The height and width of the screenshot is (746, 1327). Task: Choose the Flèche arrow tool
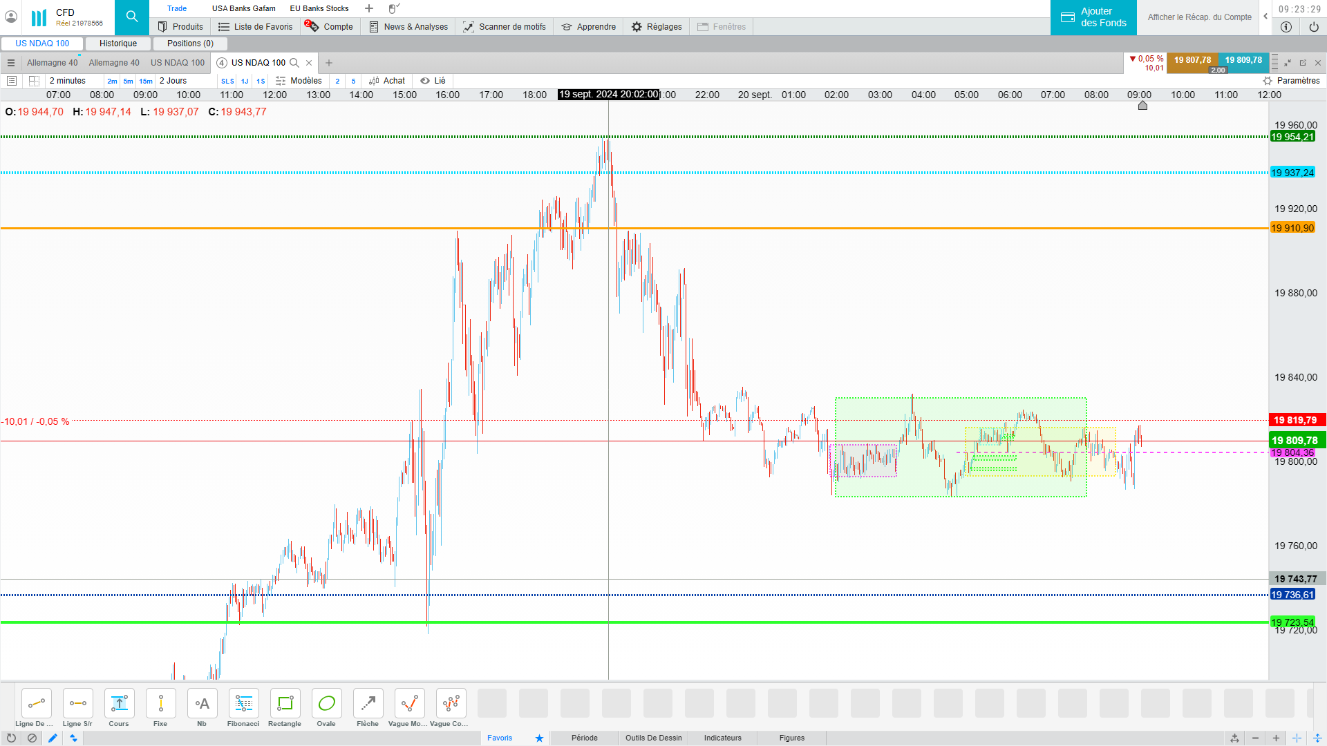[368, 704]
